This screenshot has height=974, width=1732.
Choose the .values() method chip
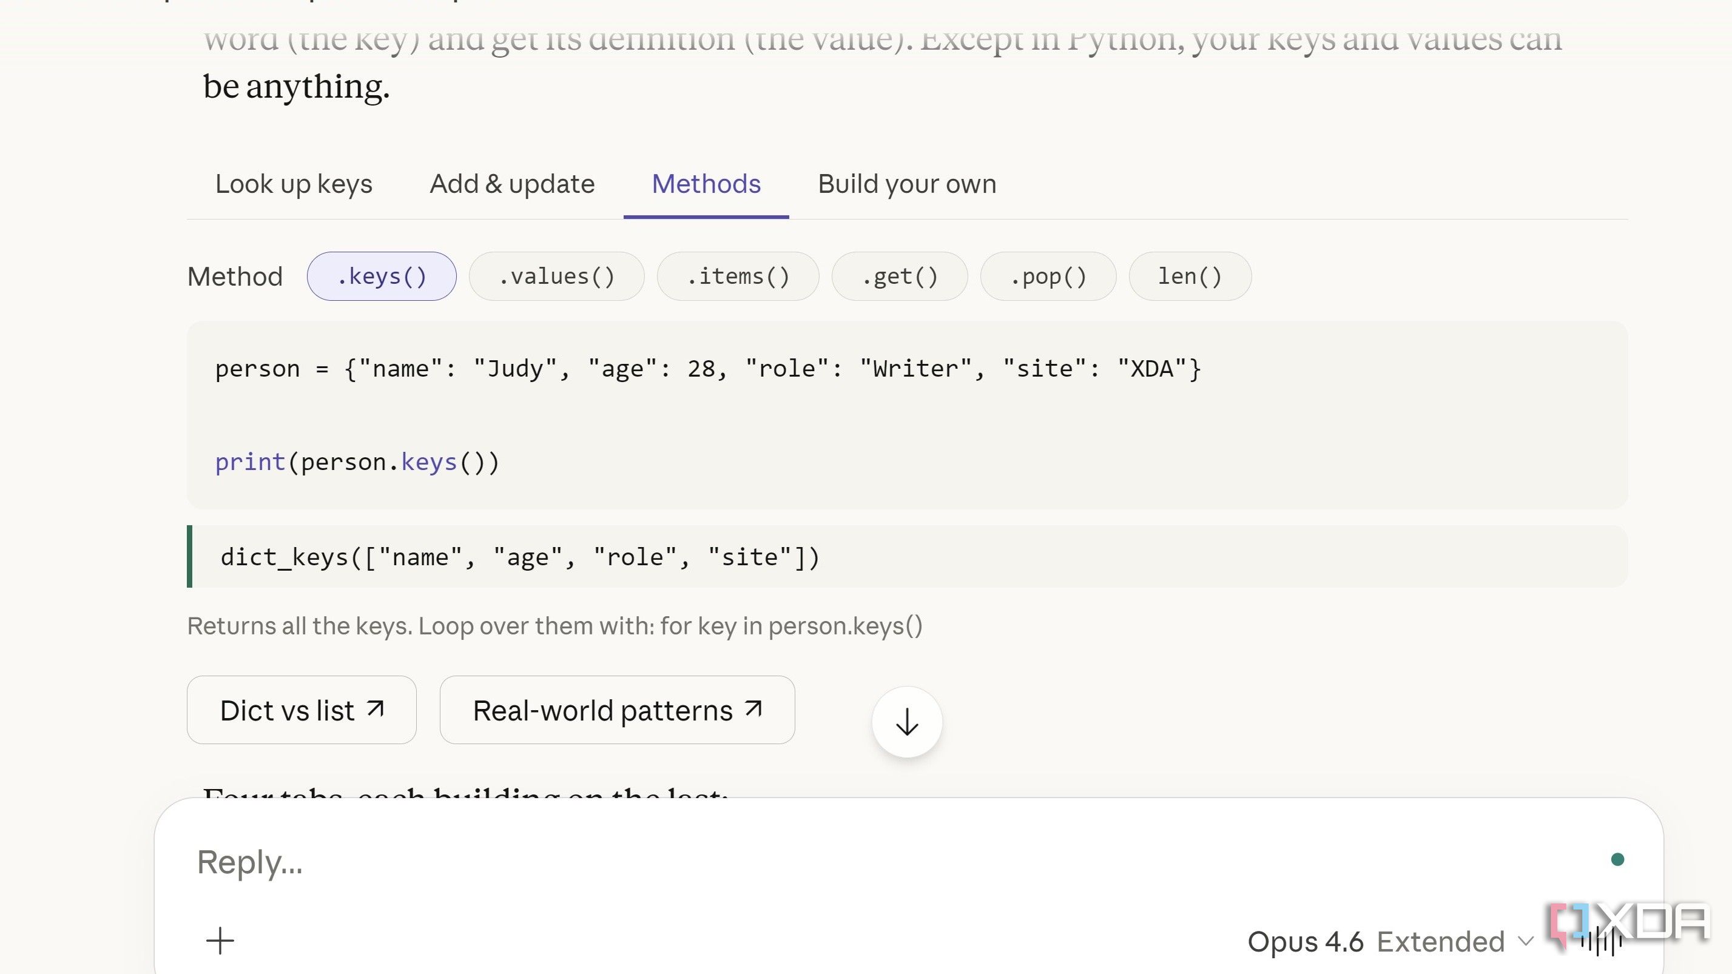click(557, 277)
